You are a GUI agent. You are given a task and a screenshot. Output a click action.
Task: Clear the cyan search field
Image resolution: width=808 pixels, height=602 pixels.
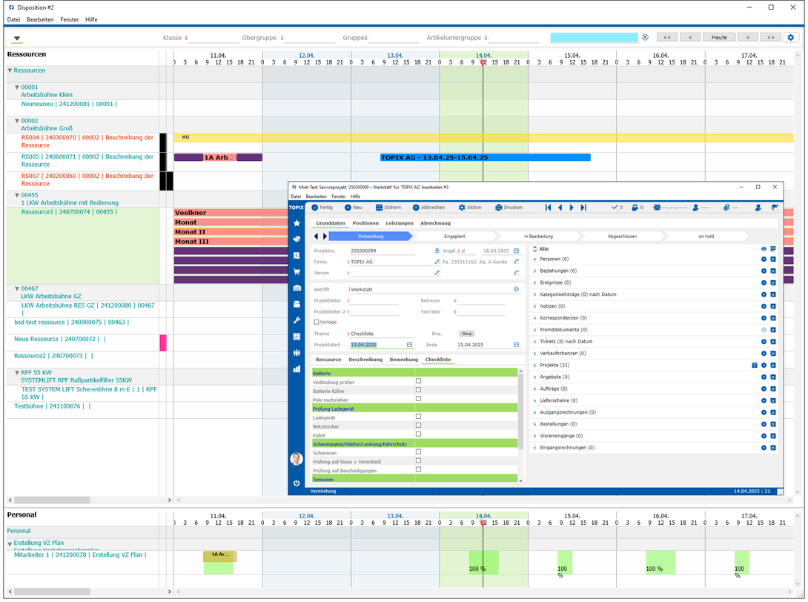click(x=645, y=37)
